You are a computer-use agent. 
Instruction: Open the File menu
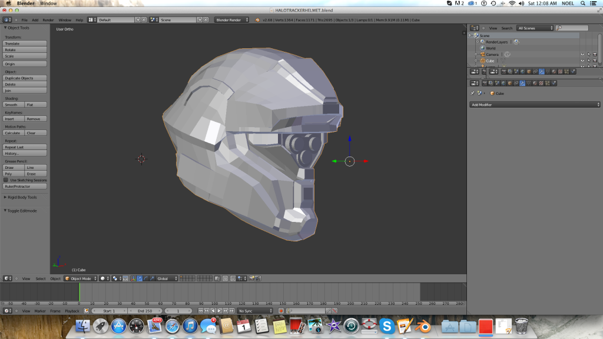coord(24,20)
